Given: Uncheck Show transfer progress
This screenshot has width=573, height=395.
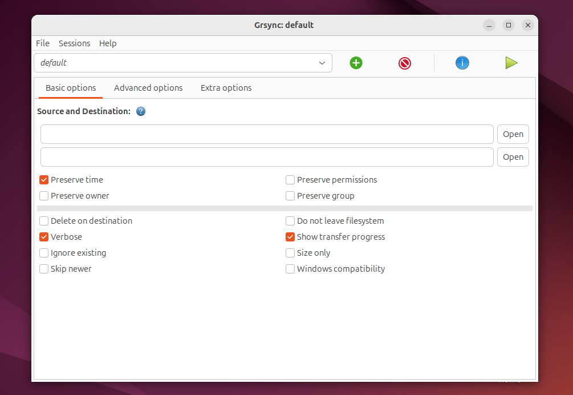Looking at the screenshot, I should 290,237.
